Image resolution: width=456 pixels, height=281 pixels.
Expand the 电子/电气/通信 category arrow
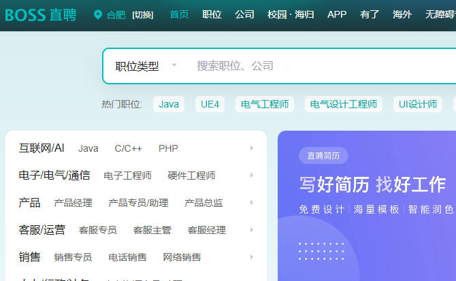252,176
